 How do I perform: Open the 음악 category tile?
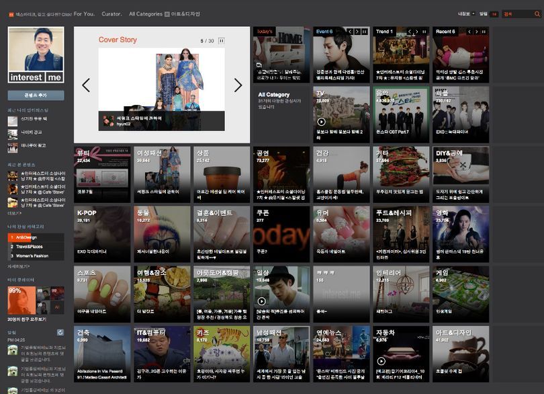(x=401, y=115)
